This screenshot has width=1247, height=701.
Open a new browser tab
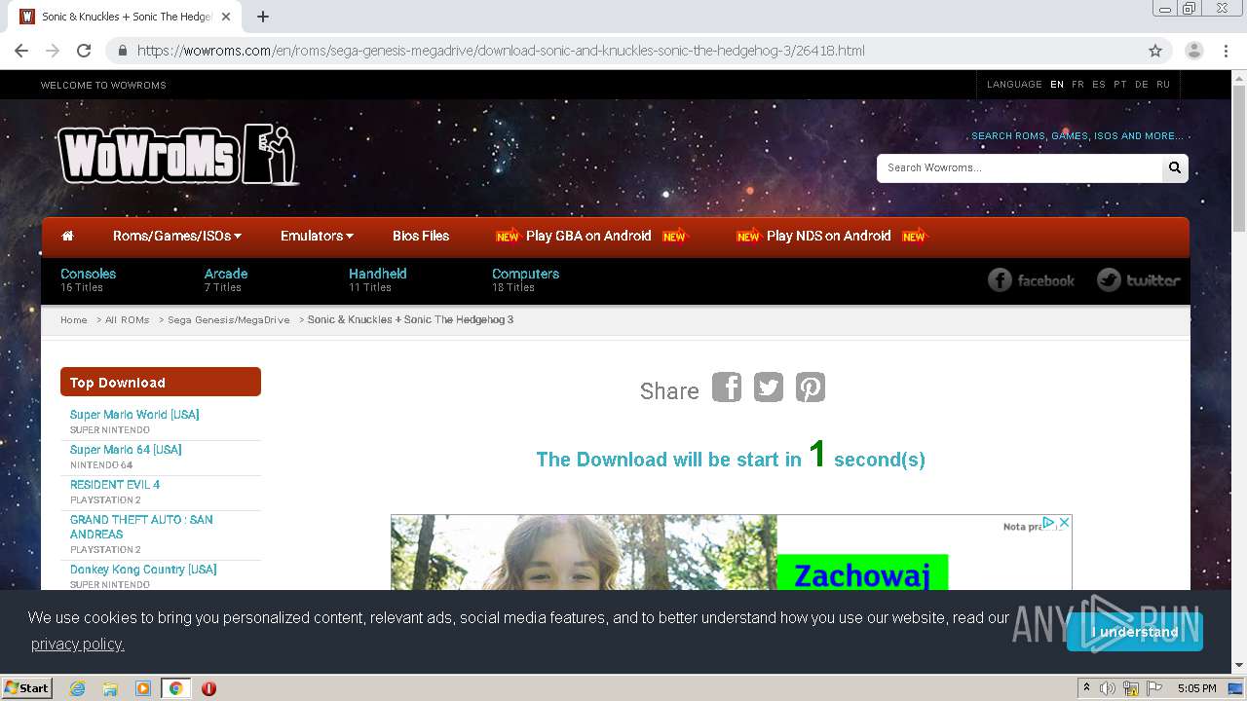[263, 17]
